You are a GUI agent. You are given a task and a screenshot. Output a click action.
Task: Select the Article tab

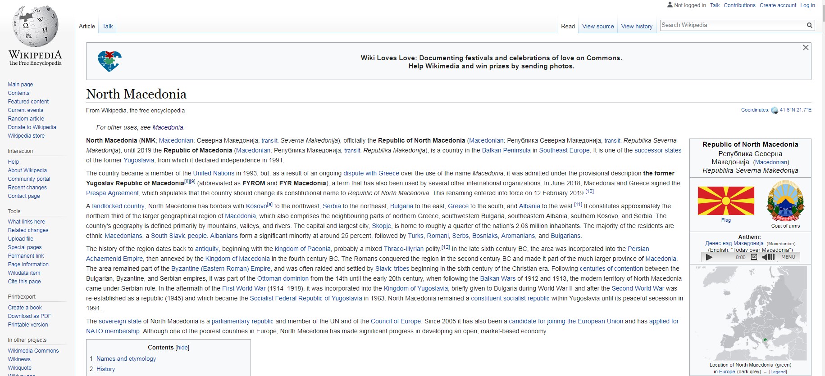pos(87,26)
